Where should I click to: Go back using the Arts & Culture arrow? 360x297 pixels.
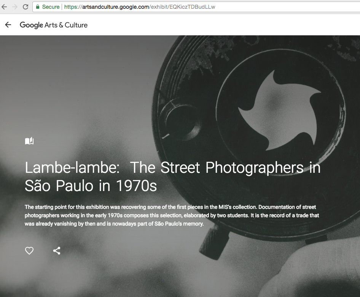(8, 25)
